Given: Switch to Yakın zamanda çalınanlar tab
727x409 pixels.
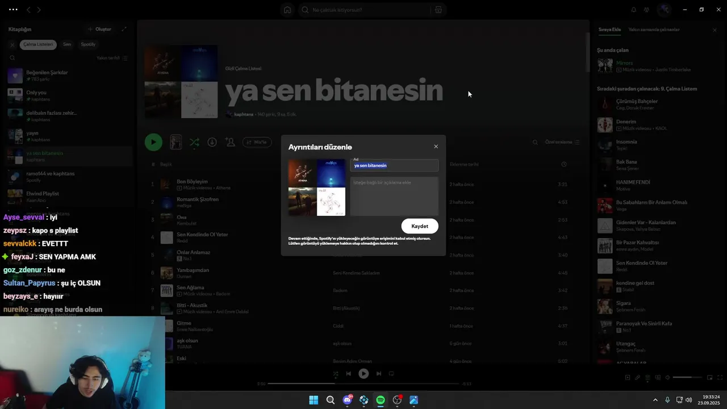Looking at the screenshot, I should pos(654,30).
